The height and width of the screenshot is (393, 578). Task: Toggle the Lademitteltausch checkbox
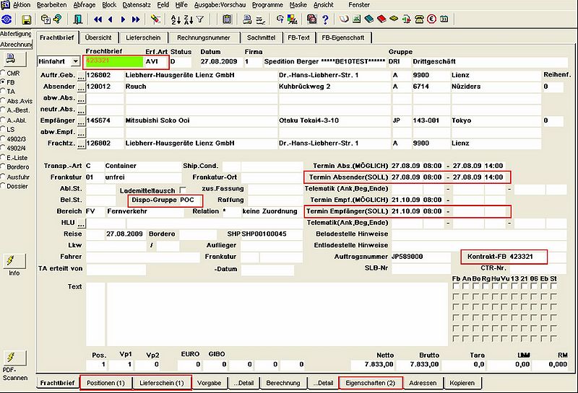[x=183, y=190]
